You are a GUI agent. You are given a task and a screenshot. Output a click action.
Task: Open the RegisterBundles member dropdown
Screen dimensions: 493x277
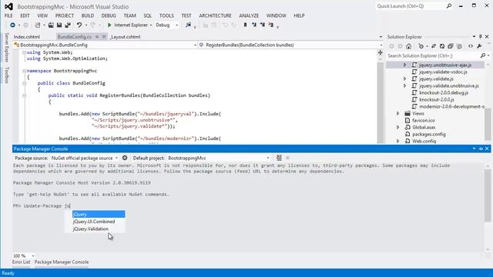(381, 45)
